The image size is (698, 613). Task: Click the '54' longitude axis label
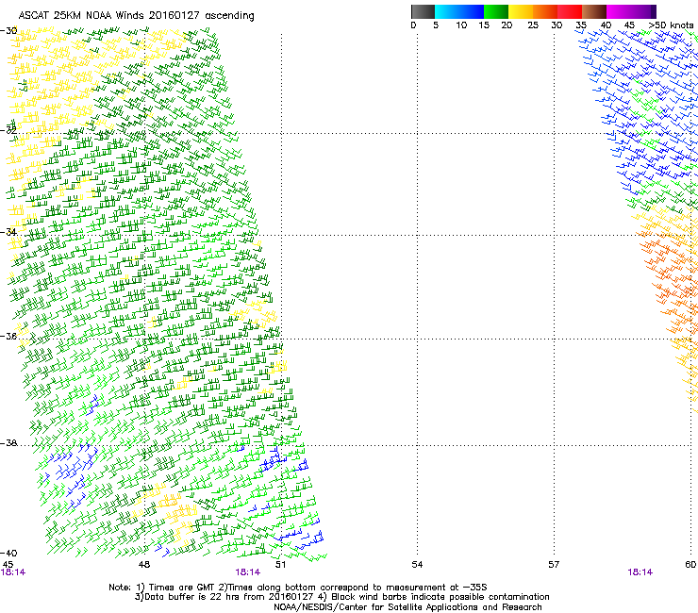[x=417, y=565]
